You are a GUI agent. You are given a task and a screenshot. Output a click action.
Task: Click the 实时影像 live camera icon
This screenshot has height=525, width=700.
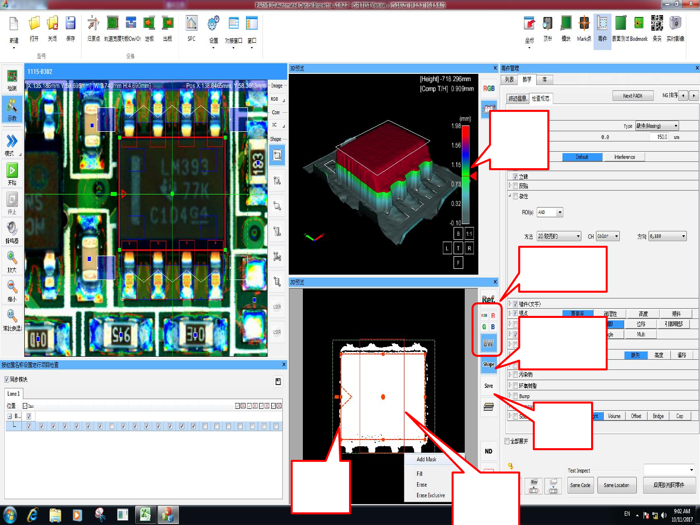pos(675,23)
